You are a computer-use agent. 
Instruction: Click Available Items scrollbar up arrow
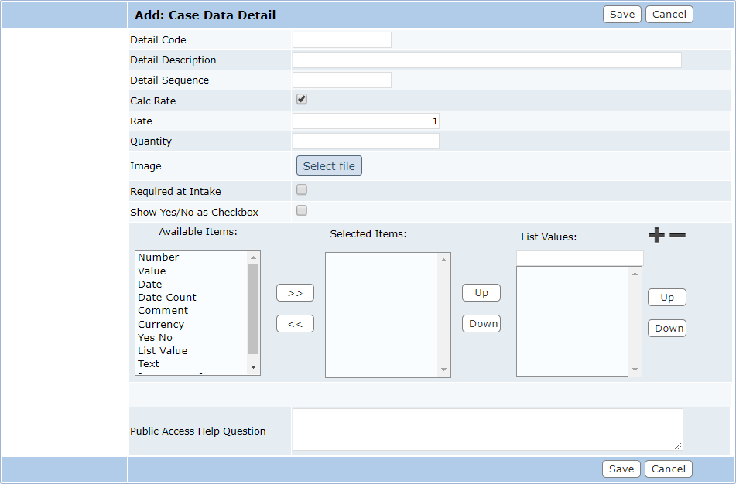tap(254, 257)
